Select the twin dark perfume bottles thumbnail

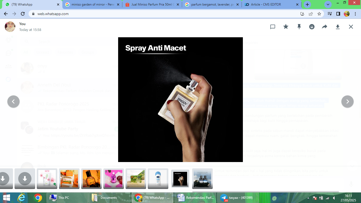point(202,179)
